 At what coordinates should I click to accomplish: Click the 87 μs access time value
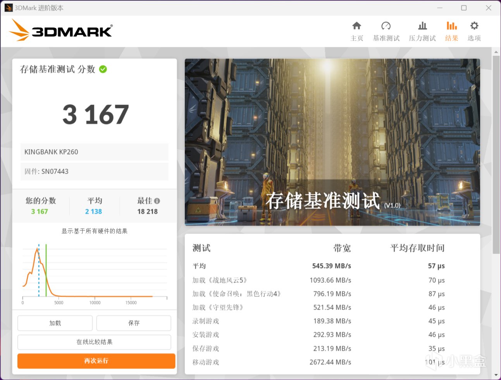point(437,294)
